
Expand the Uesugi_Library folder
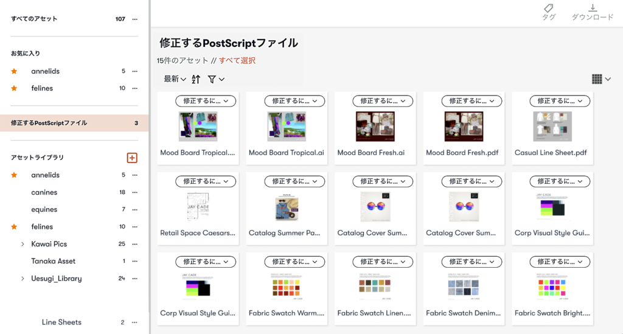tap(23, 279)
